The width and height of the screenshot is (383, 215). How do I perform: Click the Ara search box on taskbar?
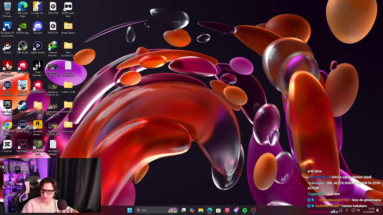(157, 210)
